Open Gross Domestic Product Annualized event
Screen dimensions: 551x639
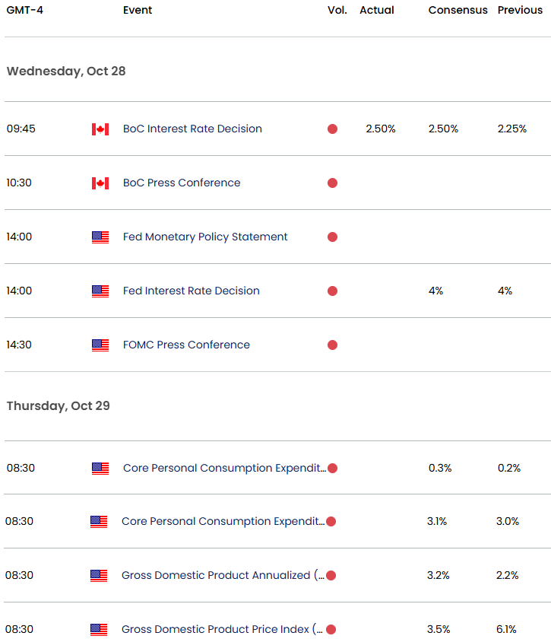point(223,575)
